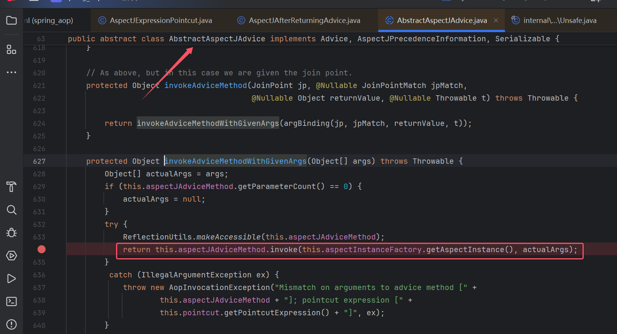The image size is (617, 334).
Task: Open the Run tool window
Action: pos(11,279)
